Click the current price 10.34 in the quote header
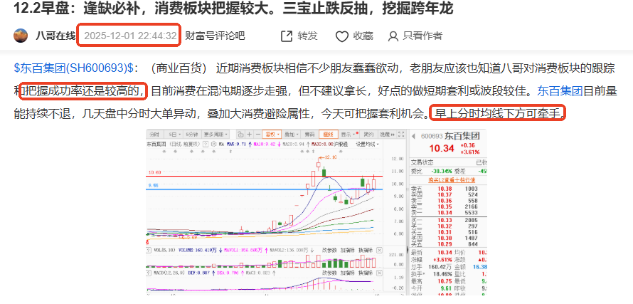The image size is (633, 304). (442, 148)
